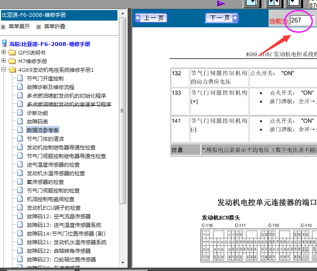Click the document icon beside 氧传感器的检查
The height and width of the screenshot is (271, 317).
click(20, 181)
